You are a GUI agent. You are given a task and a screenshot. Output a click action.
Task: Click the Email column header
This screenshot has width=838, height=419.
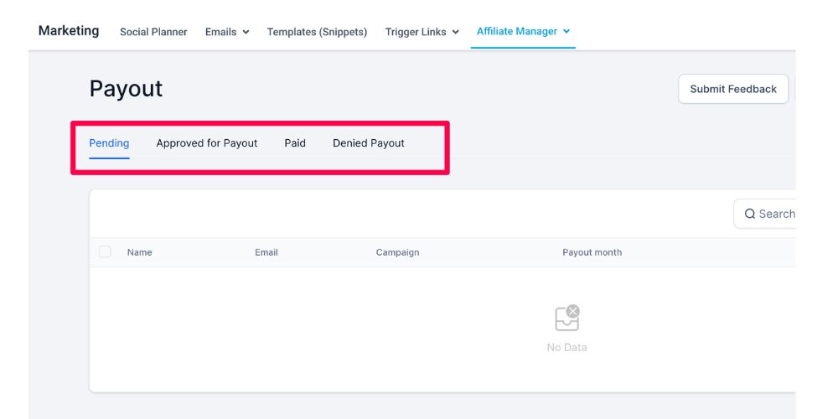click(266, 252)
